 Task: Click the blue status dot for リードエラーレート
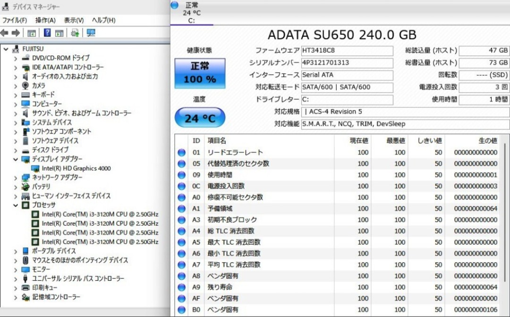[x=181, y=153]
